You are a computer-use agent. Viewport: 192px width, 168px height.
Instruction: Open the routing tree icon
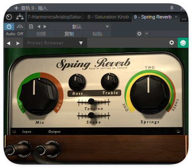click(x=20, y=17)
